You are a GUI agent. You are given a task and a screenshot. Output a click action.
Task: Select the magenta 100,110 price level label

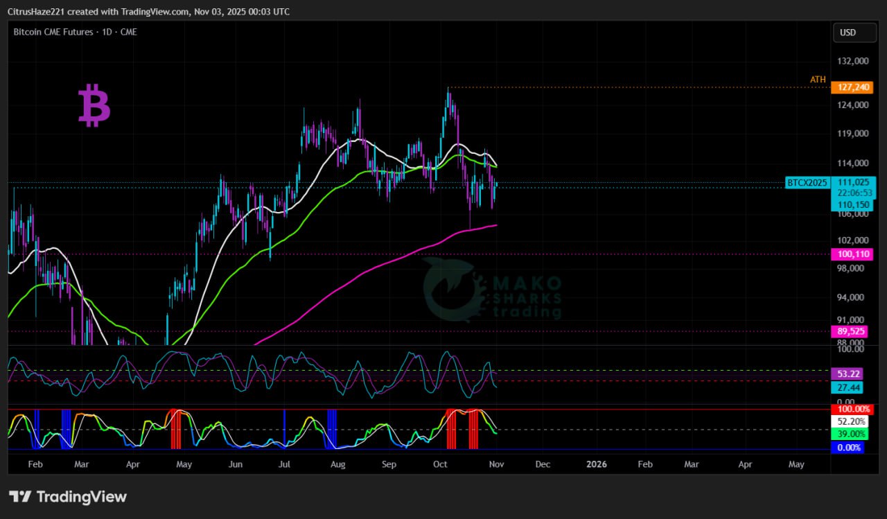[x=853, y=254]
